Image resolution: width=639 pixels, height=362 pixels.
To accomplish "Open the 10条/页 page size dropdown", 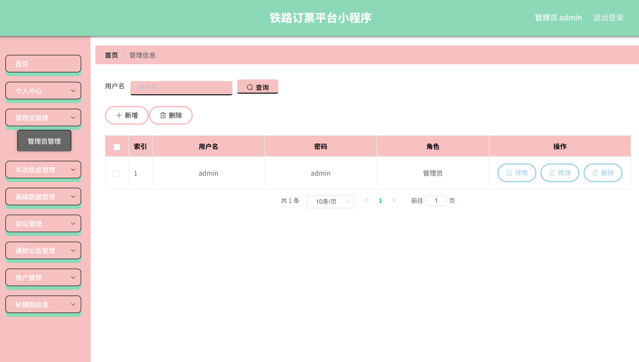I will [x=330, y=201].
